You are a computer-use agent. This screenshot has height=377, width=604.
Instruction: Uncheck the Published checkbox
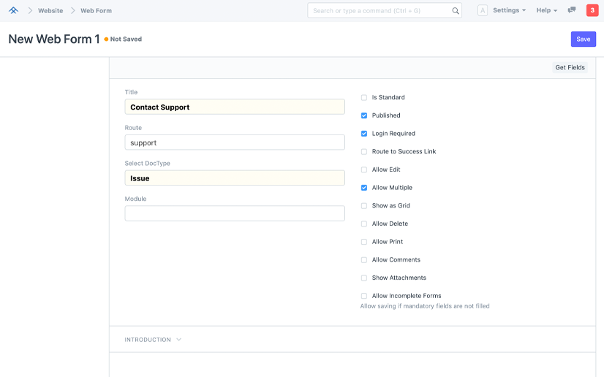tap(364, 115)
